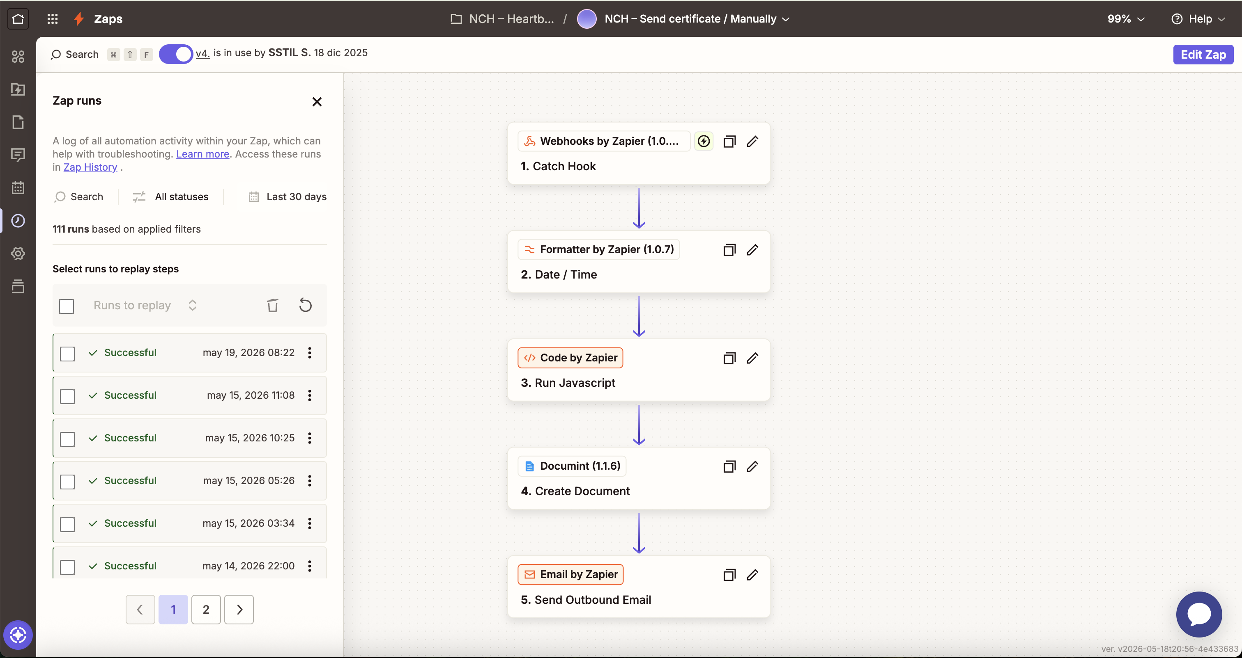Screen dimensions: 1242x658
Task: Select the may 15, 2026 11:08 run checkbox
Action: pyautogui.click(x=67, y=396)
